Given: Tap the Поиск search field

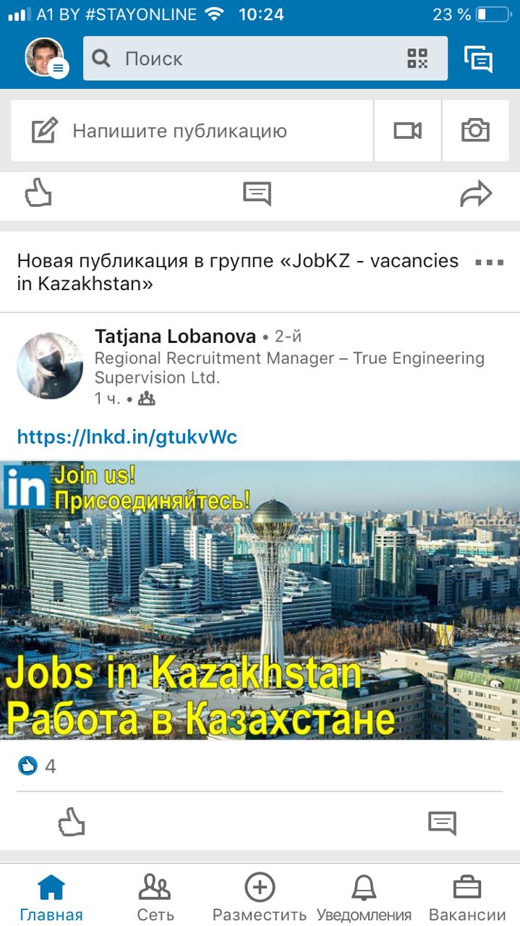Looking at the screenshot, I should point(265,59).
